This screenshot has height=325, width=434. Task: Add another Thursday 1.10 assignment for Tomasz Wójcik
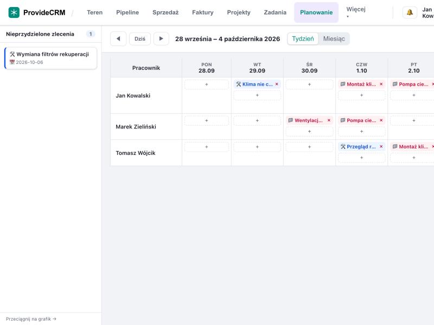point(361,158)
